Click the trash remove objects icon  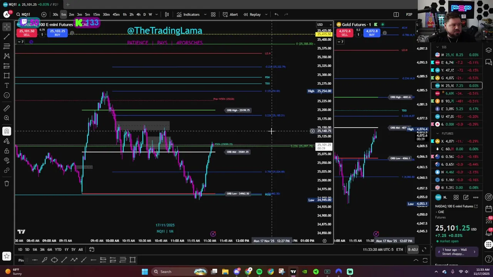(7, 184)
